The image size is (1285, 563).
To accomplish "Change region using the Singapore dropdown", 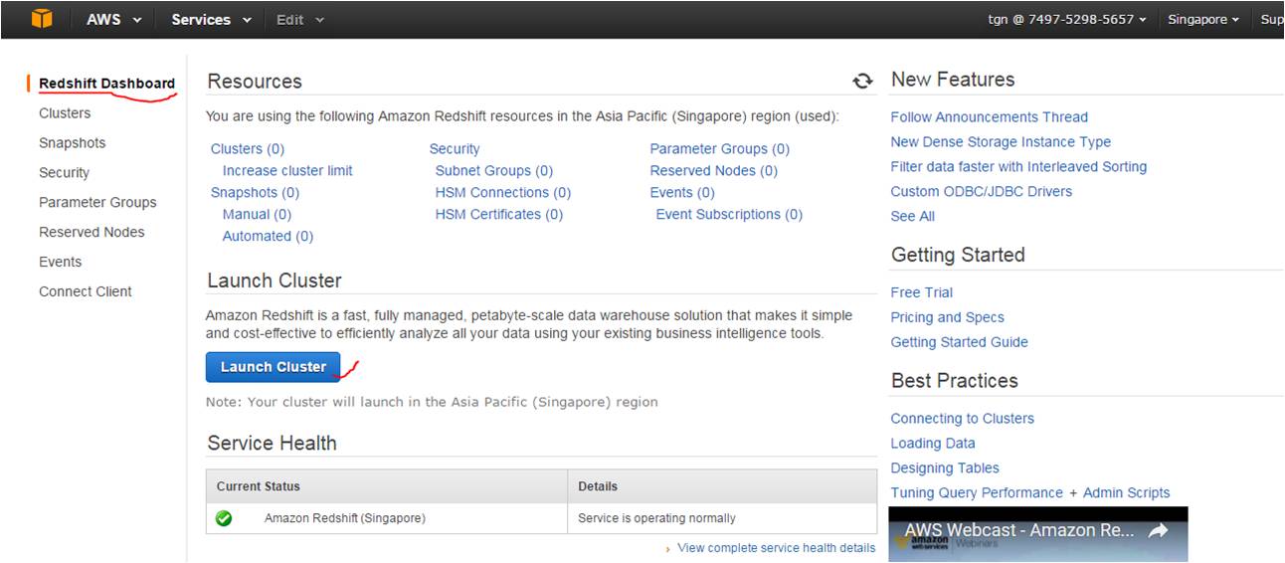I will point(1203,20).
